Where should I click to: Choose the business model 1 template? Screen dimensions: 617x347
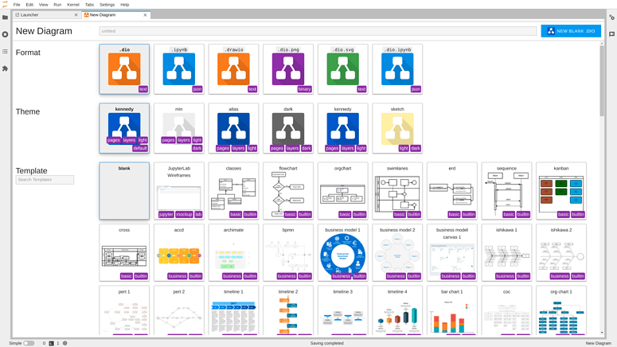[x=343, y=252]
